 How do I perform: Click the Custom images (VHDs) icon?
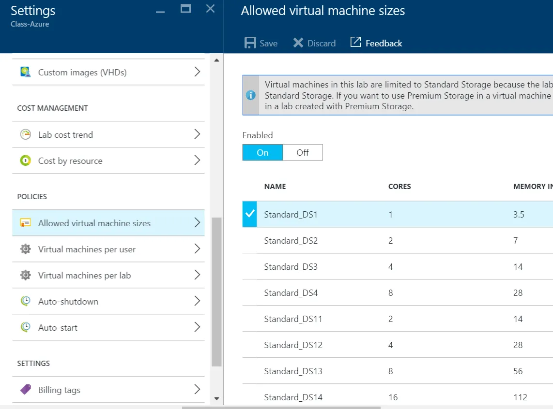[26, 72]
